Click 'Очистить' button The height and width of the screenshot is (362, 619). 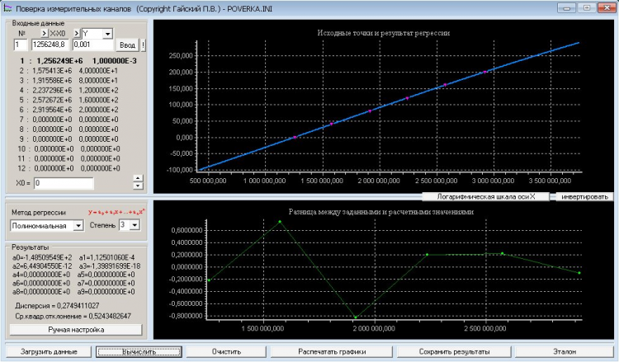click(x=226, y=352)
